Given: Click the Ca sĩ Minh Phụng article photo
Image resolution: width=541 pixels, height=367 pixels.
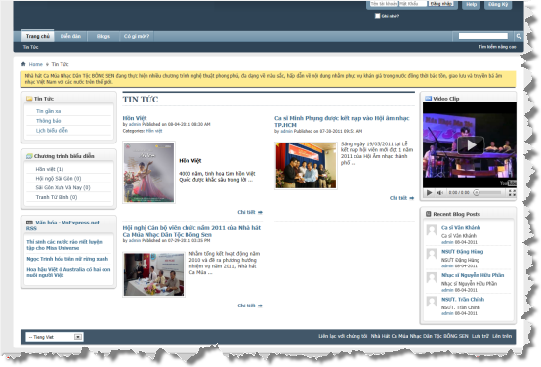Looking at the screenshot, I should point(306,166).
